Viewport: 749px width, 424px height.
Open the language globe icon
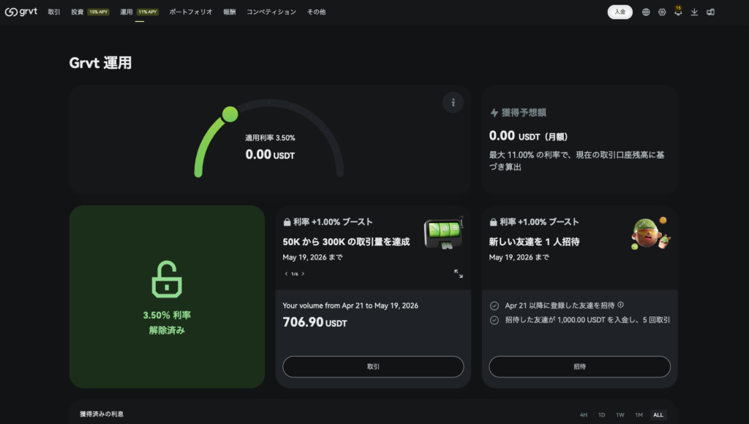coord(646,12)
